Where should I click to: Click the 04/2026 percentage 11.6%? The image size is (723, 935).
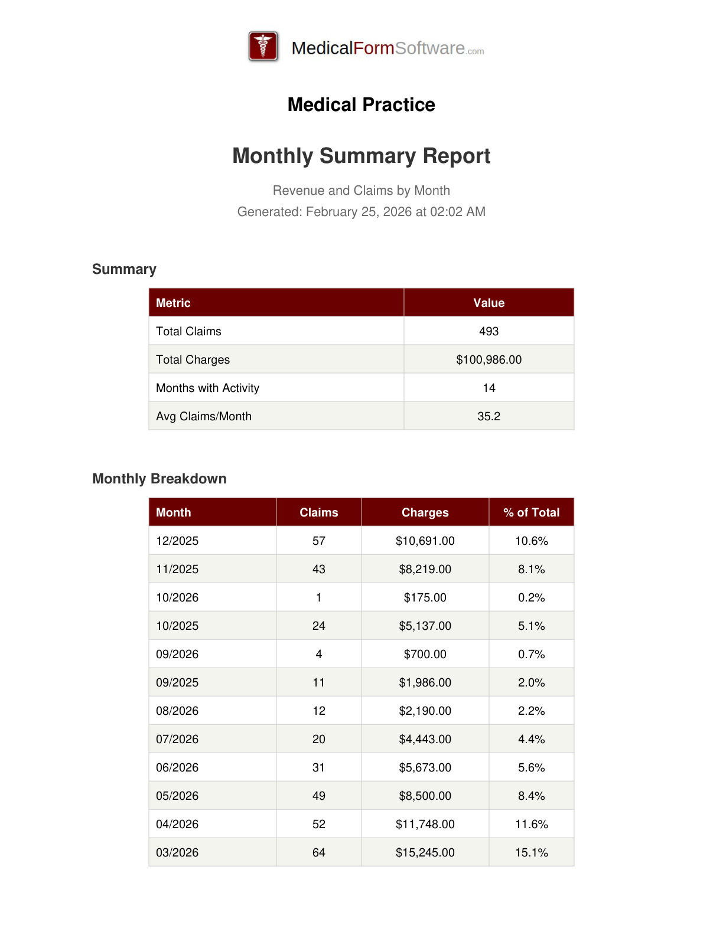pyautogui.click(x=531, y=824)
